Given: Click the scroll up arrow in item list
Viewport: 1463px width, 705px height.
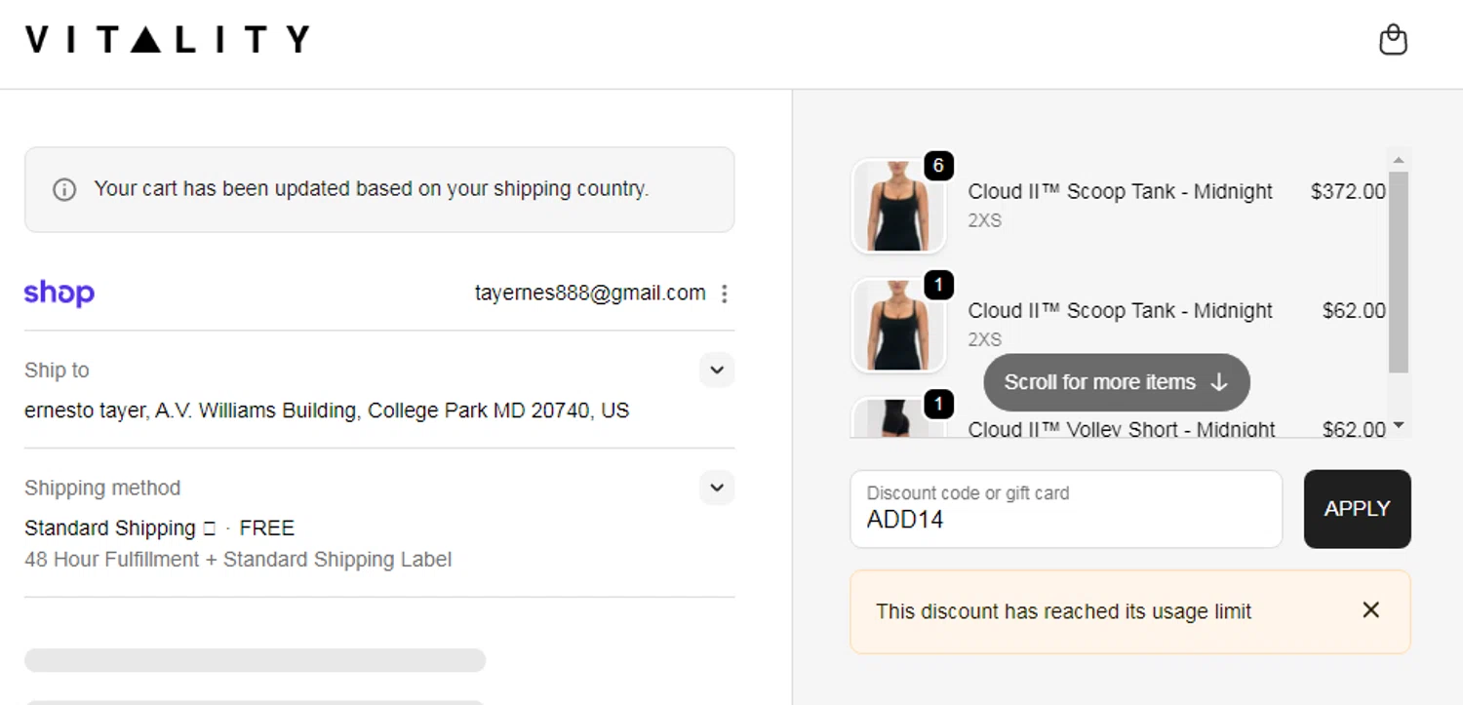Looking at the screenshot, I should click(x=1399, y=160).
